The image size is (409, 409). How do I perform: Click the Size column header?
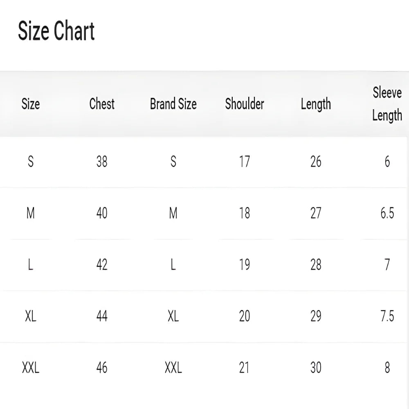[x=31, y=104]
